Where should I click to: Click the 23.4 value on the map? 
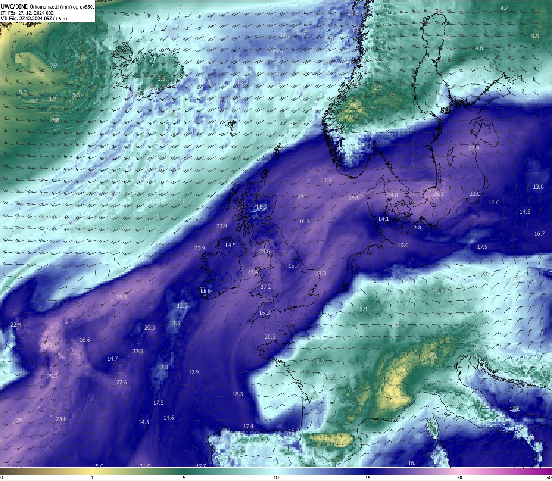[x=253, y=272]
